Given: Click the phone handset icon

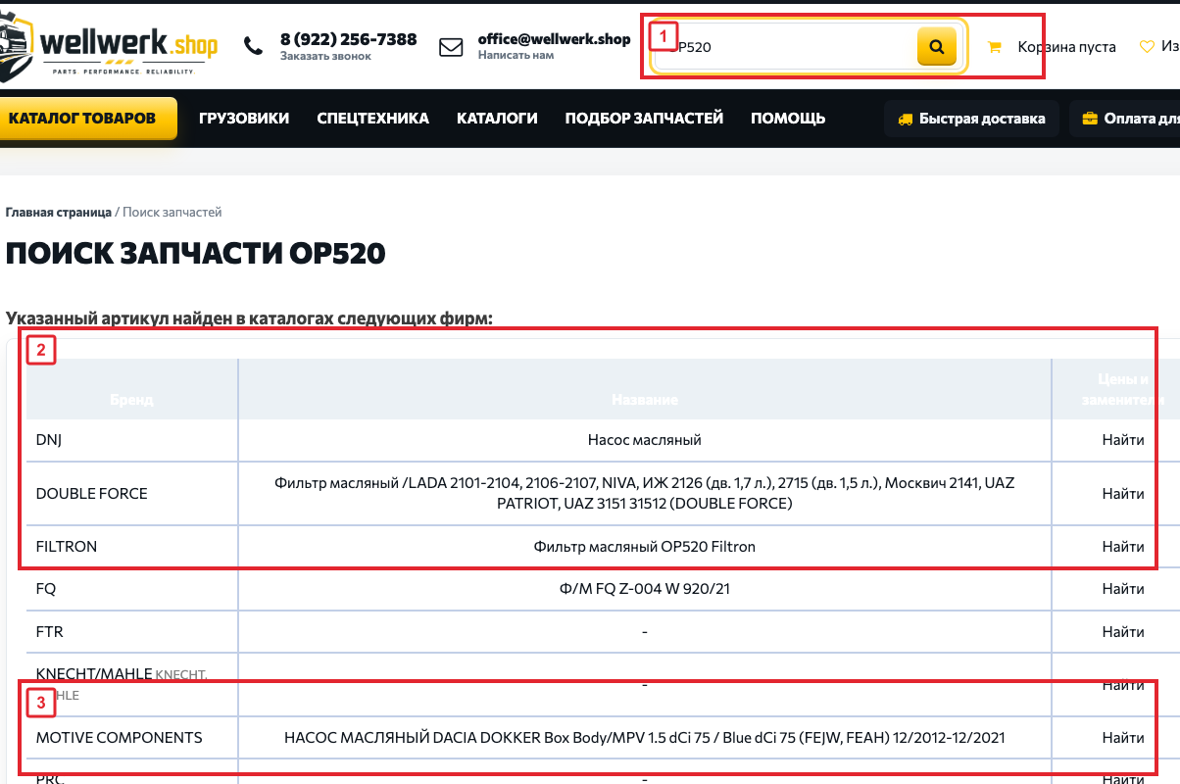Looking at the screenshot, I should click(253, 46).
